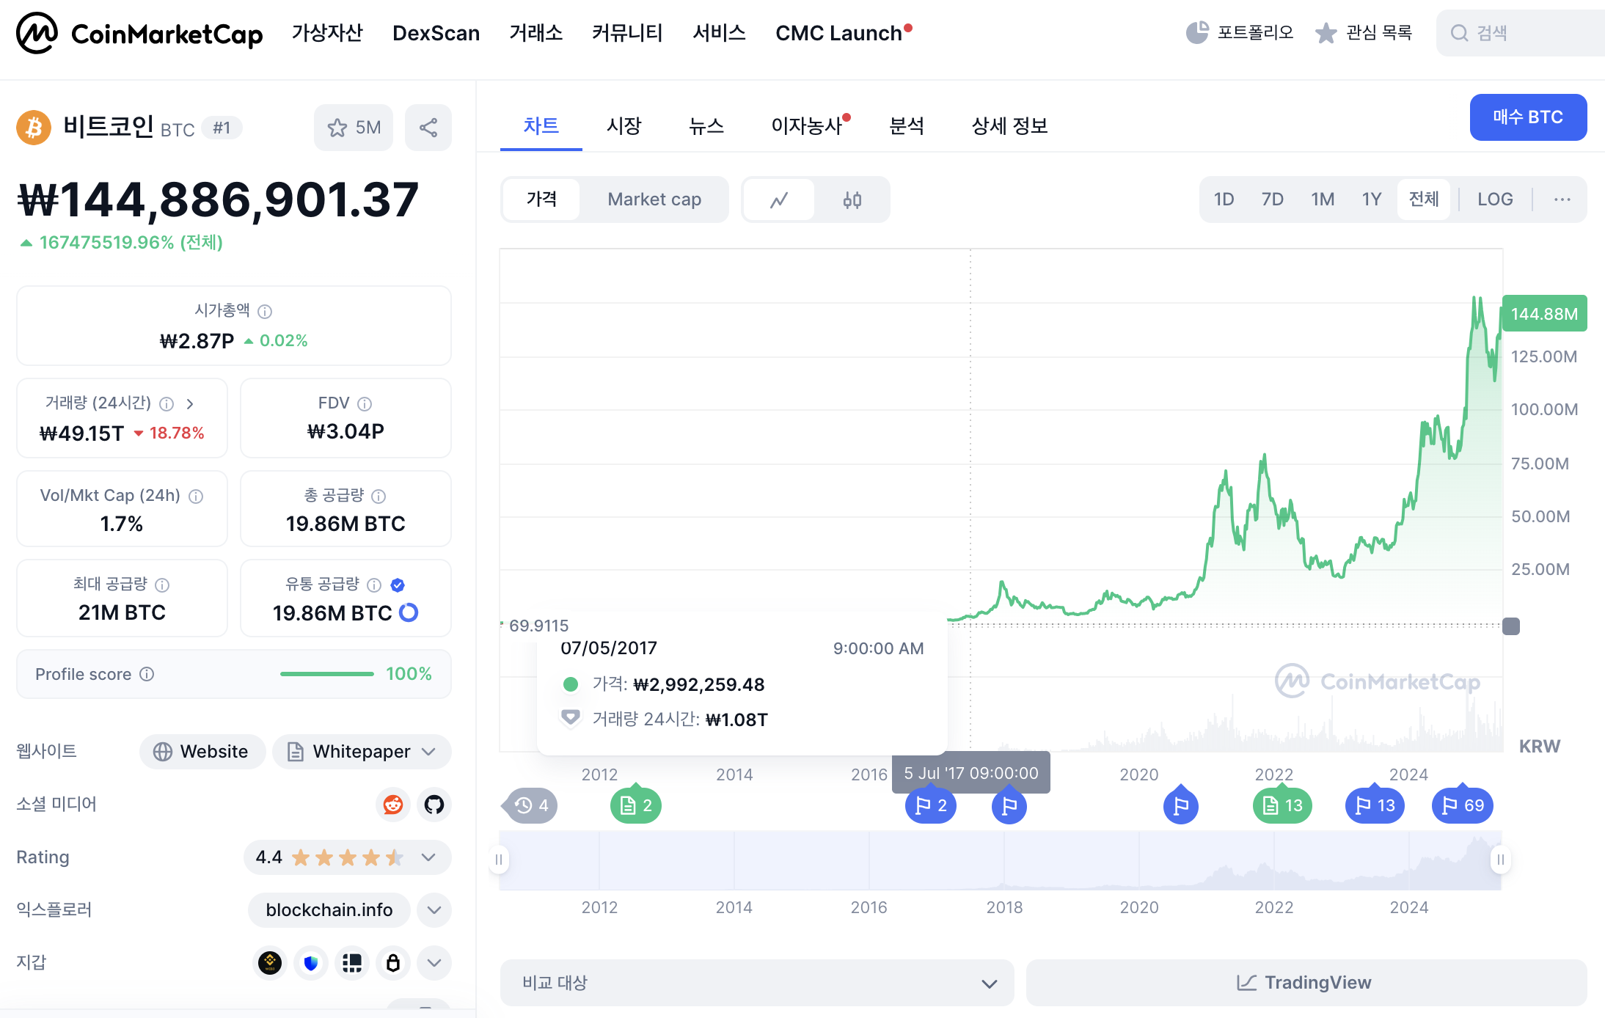Open the 비교 대상 compare dropdown

click(x=757, y=983)
